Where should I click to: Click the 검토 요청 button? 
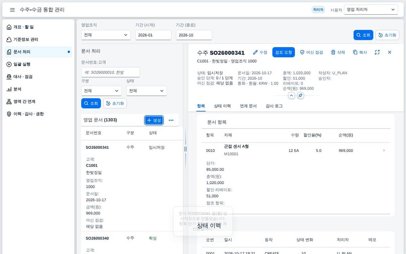click(284, 52)
